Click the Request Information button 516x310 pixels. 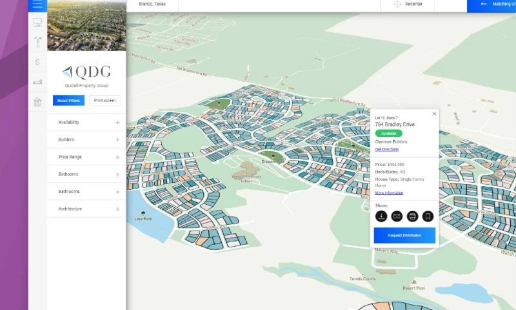pos(404,235)
